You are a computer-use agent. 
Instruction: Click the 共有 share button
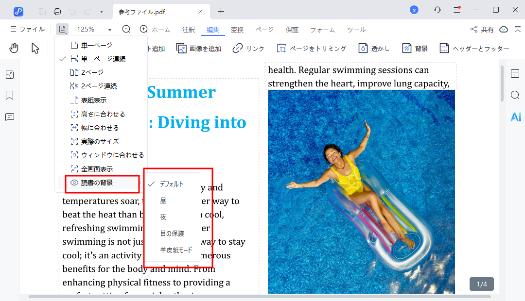482,30
